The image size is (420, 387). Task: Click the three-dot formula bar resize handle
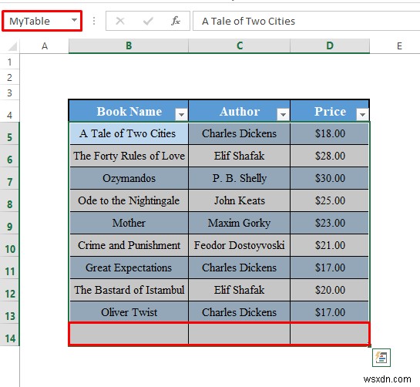click(x=94, y=21)
